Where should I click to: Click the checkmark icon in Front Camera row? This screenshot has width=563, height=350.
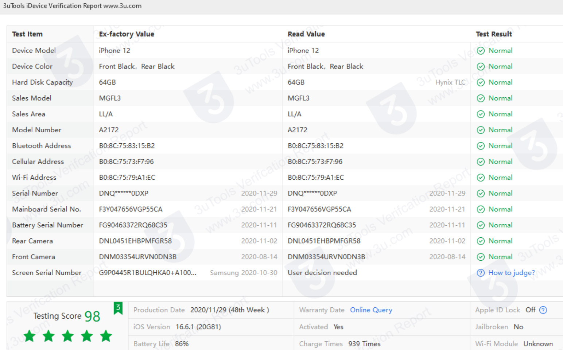tap(481, 257)
